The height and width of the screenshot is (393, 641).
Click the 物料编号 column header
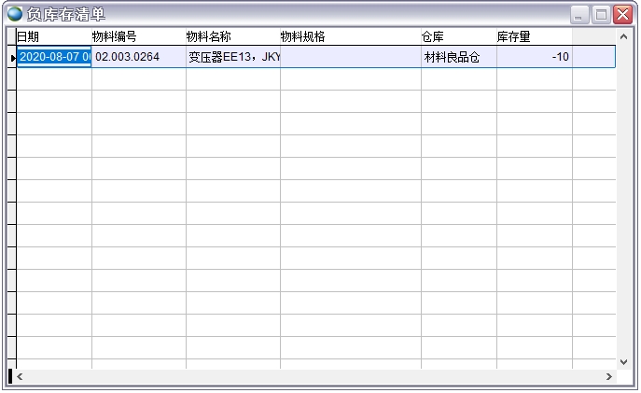[x=138, y=36]
